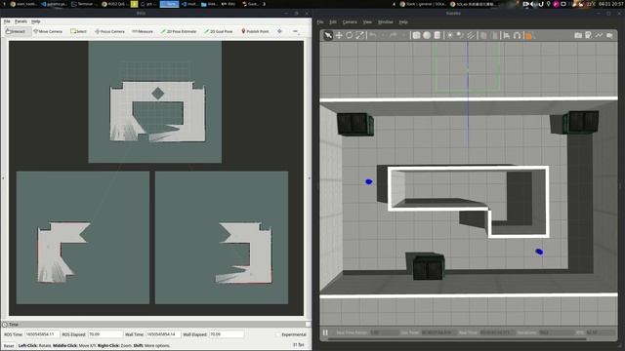Click the Gazebo video record icon
Image resolution: width=625 pixels, height=351 pixels.
609,35
